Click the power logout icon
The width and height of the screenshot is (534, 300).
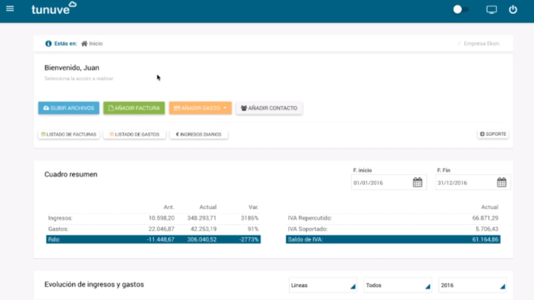[513, 10]
